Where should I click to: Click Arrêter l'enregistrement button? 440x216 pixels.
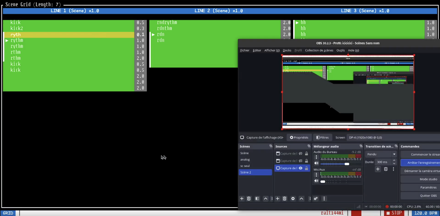[420, 163]
